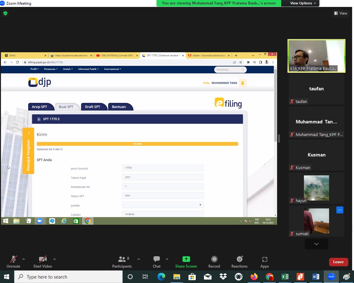Open the audio settings arrow beside Unmute
This screenshot has height=283, width=354.
(24, 259)
